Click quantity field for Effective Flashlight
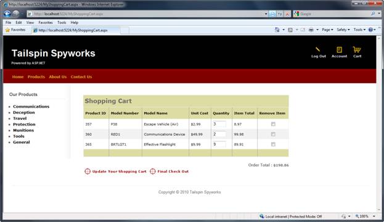384x222 pixels. click(x=219, y=145)
